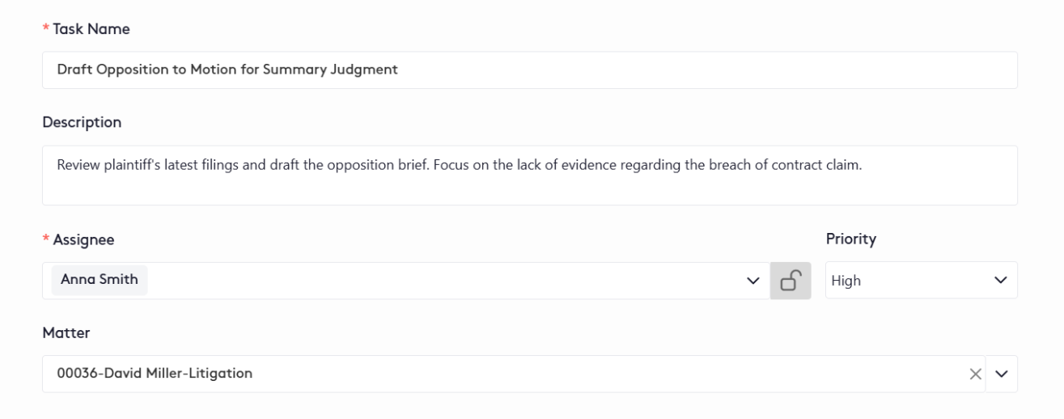Click the Task Name input field
Screen dimensions: 1064x419
(647, 70)
